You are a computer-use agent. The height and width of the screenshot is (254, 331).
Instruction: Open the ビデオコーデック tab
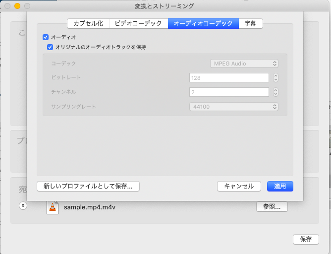pos(138,23)
